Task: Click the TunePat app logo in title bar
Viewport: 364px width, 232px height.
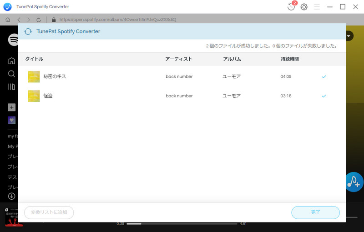Action: point(7,7)
